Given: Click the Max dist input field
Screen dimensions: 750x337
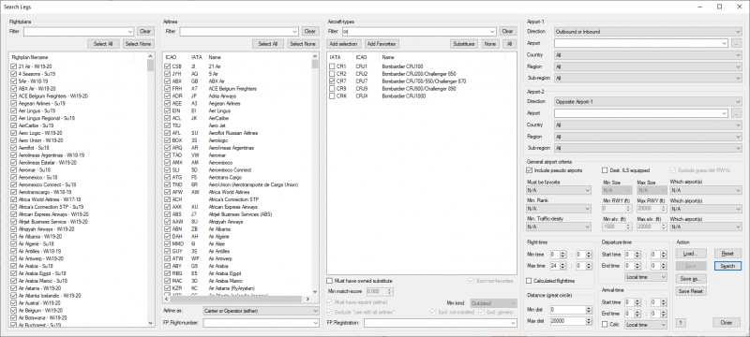Looking at the screenshot, I should [x=568, y=321].
